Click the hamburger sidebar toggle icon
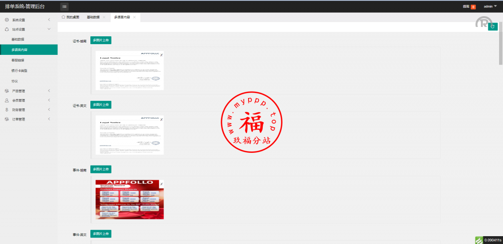This screenshot has width=503, height=244. click(x=64, y=6)
